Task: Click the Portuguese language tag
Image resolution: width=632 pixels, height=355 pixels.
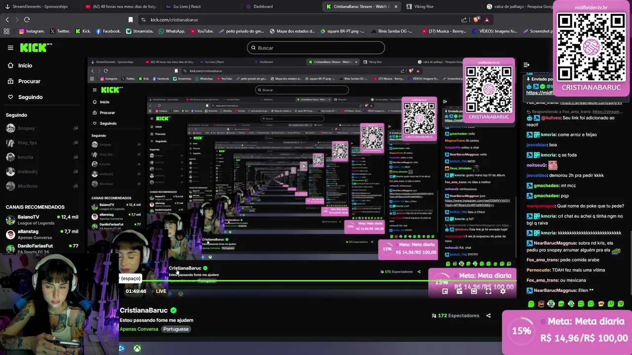Action: click(176, 329)
